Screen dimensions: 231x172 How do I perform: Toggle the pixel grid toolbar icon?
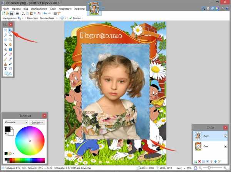(55, 13)
